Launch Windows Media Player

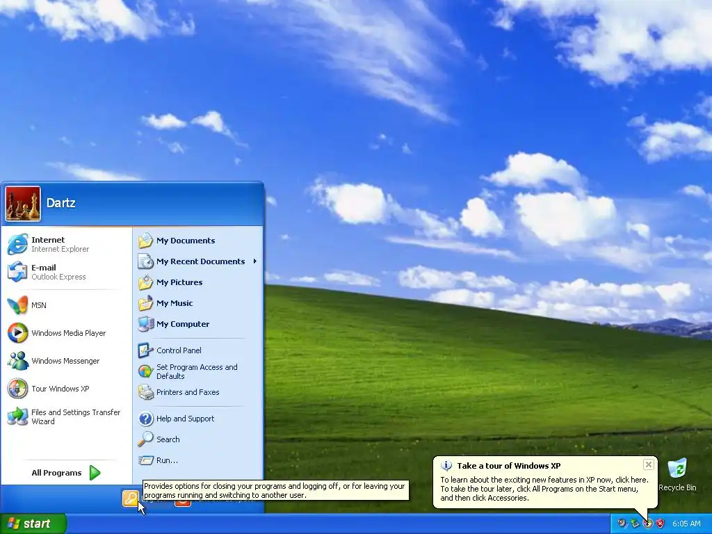pyautogui.click(x=66, y=333)
